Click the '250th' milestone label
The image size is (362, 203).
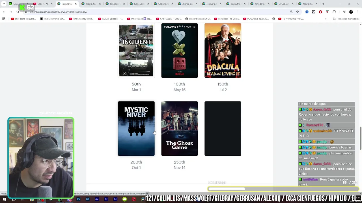pos(180,162)
